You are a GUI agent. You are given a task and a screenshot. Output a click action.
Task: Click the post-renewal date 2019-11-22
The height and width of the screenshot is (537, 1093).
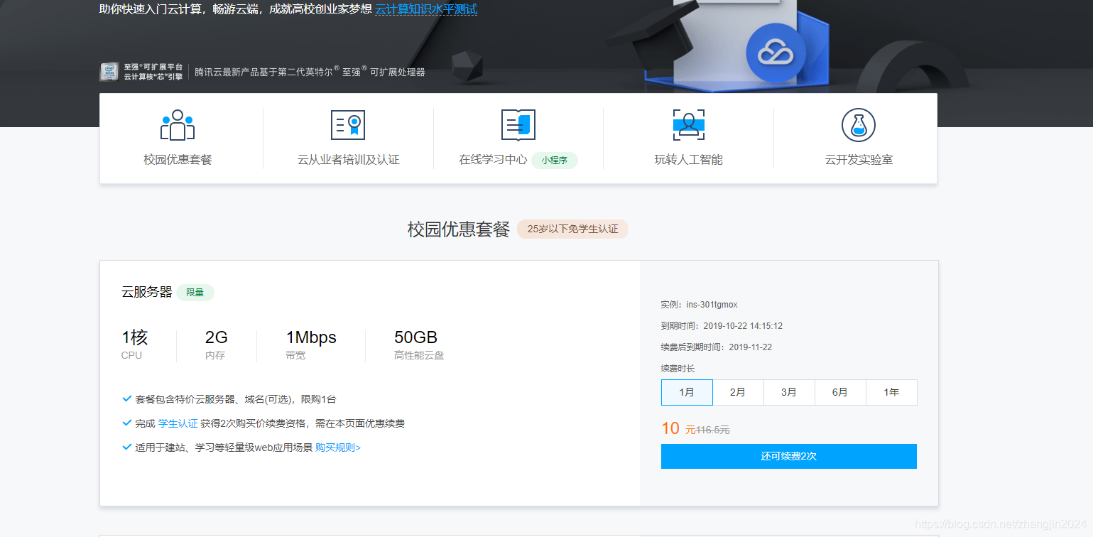click(x=751, y=347)
